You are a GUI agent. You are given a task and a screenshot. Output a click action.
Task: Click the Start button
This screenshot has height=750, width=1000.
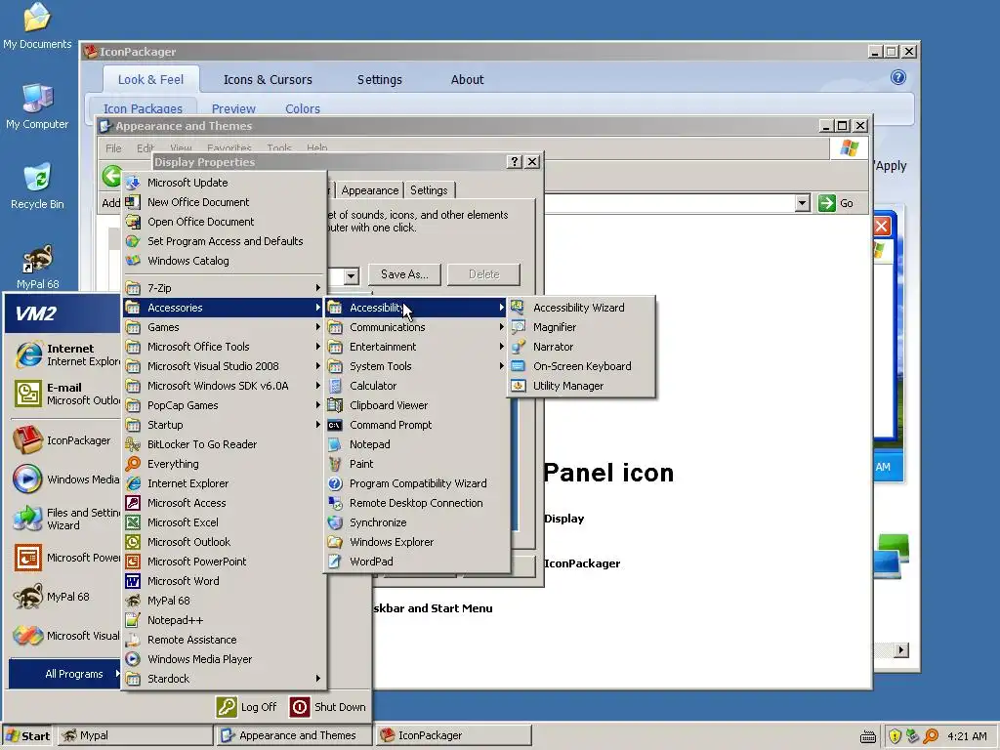point(27,735)
